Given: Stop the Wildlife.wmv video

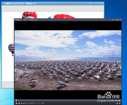Looking at the screenshot, I should [x=19, y=103].
